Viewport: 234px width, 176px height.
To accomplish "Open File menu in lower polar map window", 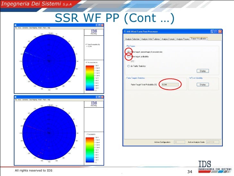I will (x=16, y=100).
